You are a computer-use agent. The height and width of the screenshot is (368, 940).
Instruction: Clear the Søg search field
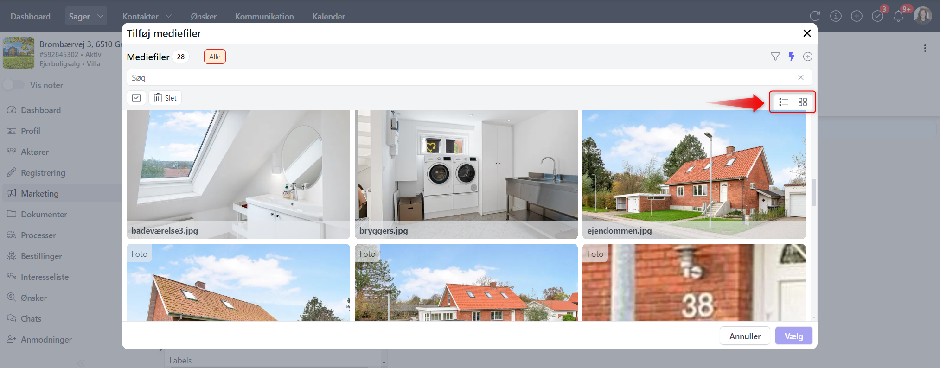point(801,77)
